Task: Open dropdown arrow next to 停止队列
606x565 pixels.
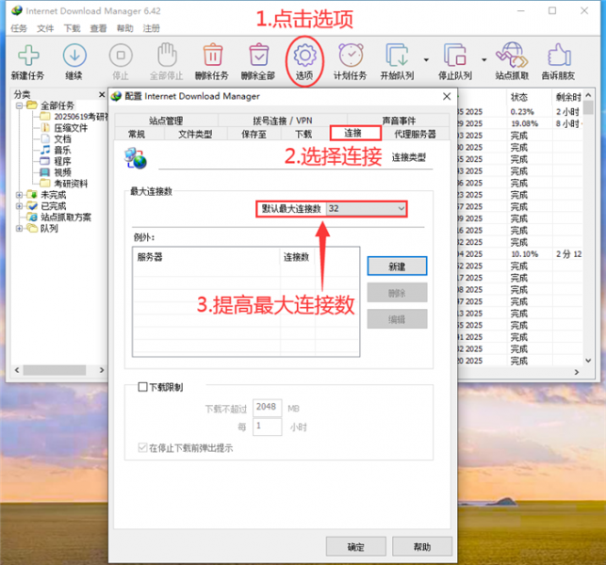Action: 483,60
